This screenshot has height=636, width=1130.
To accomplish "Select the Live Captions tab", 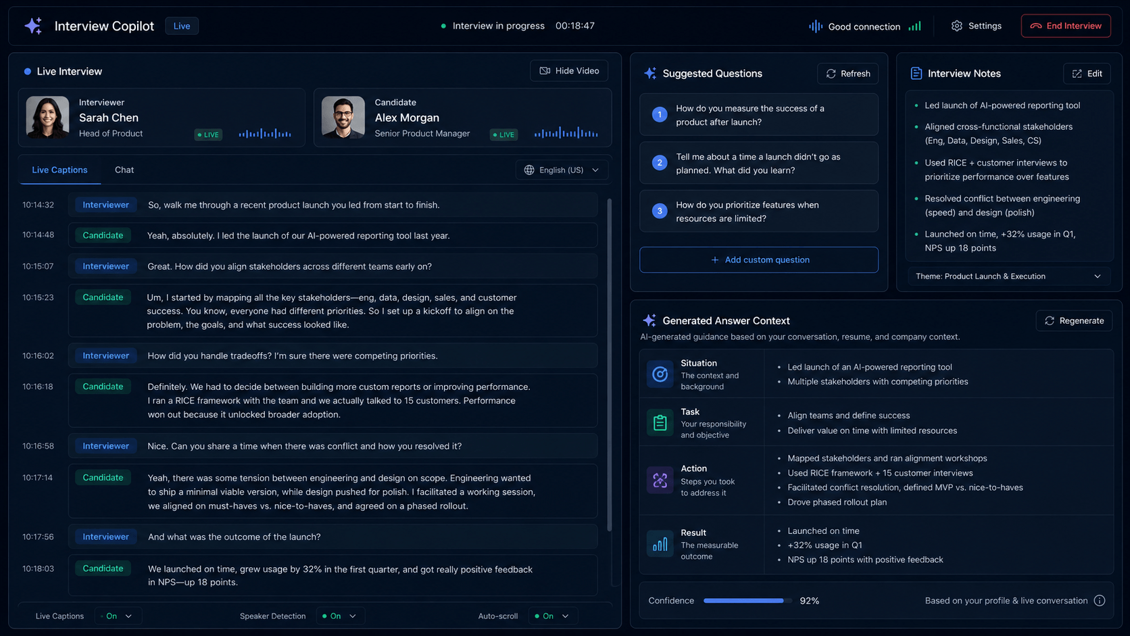I will point(59,170).
